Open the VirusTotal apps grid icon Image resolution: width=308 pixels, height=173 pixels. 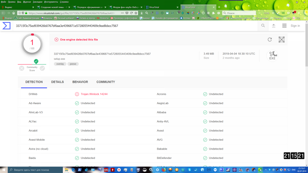(x=284, y=26)
